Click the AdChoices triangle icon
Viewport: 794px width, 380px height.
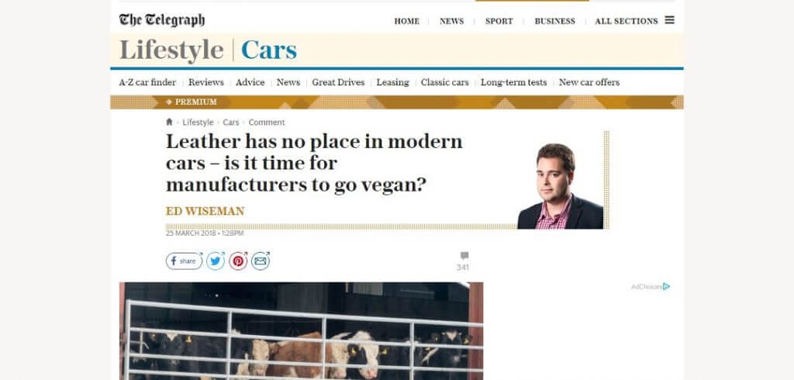[x=666, y=286]
